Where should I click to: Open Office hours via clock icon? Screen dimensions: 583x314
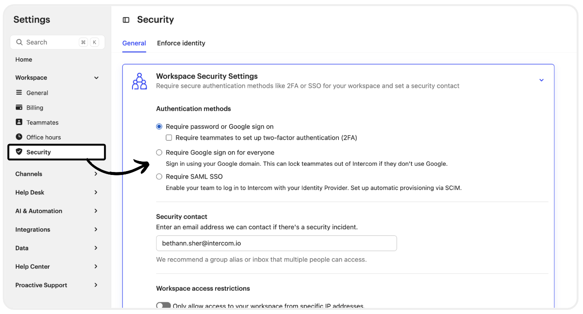click(x=19, y=137)
